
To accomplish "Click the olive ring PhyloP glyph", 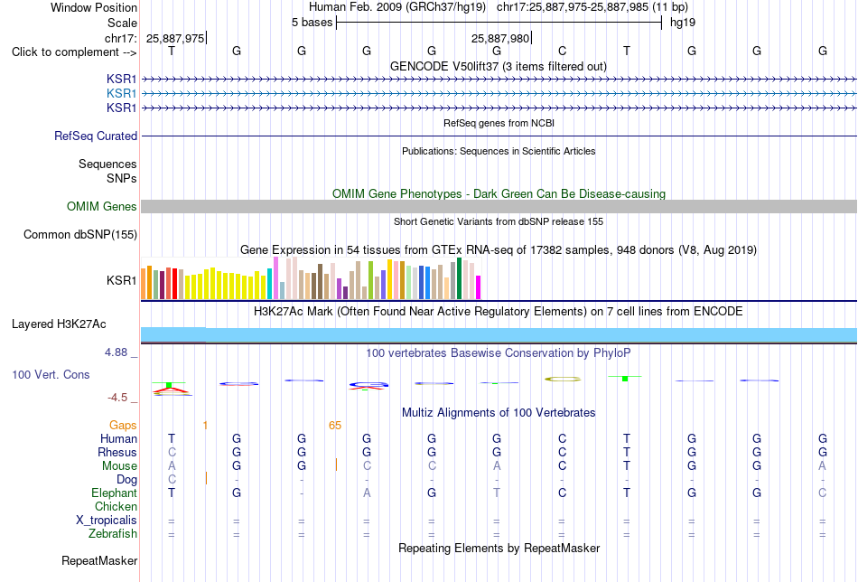I will (x=563, y=379).
